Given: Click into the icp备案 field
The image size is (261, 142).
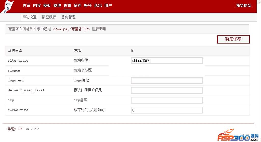Looking at the screenshot, I should [167, 100].
